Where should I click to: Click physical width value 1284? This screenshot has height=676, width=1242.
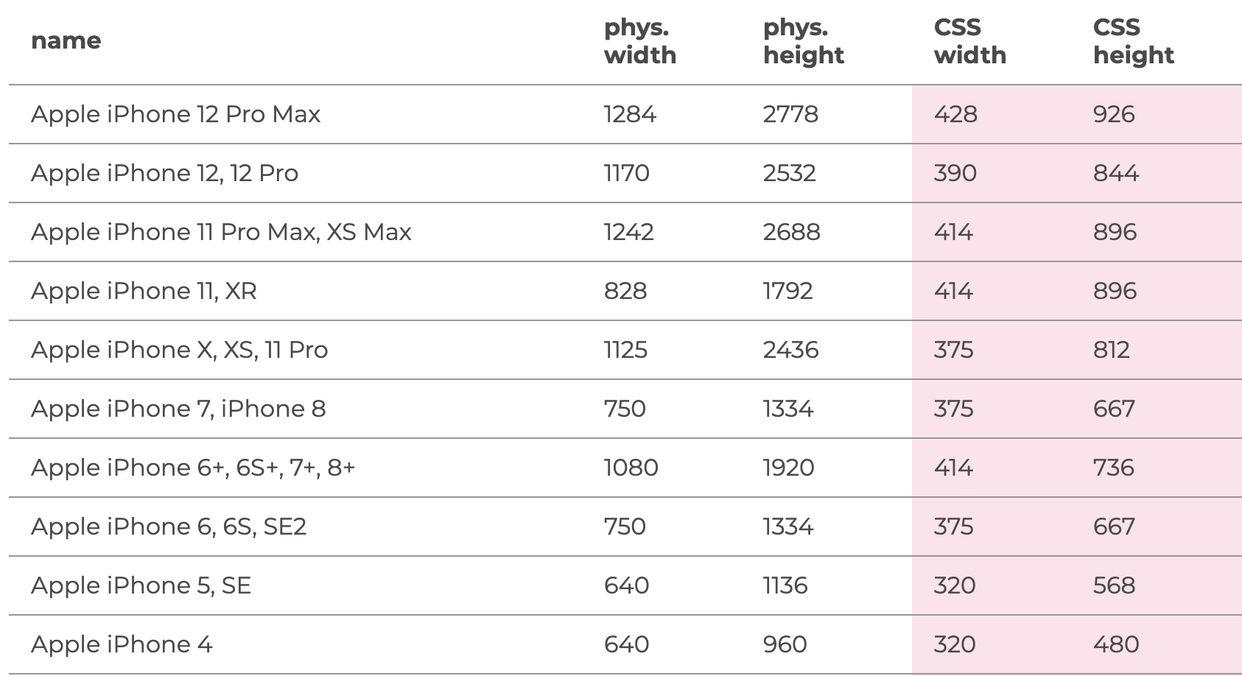coord(630,114)
